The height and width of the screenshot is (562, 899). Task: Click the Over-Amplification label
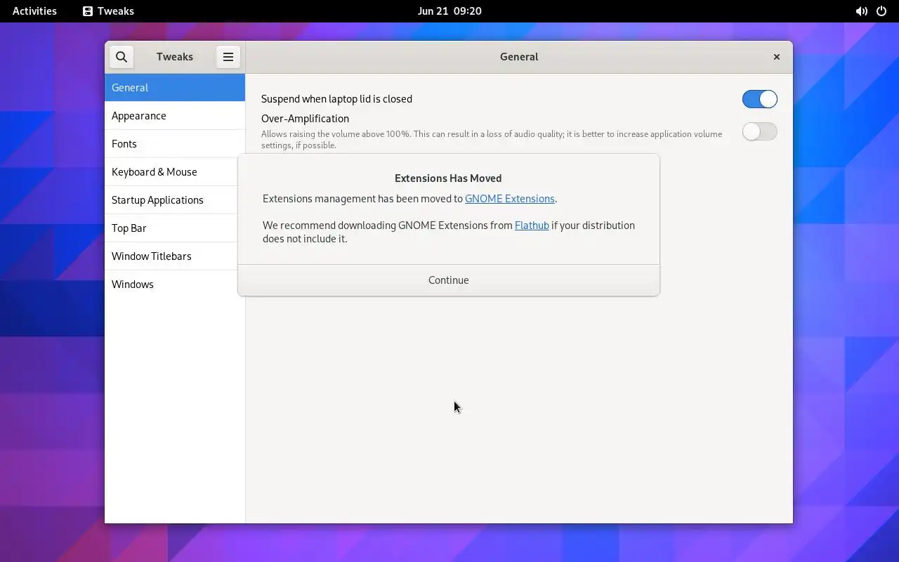(x=305, y=119)
